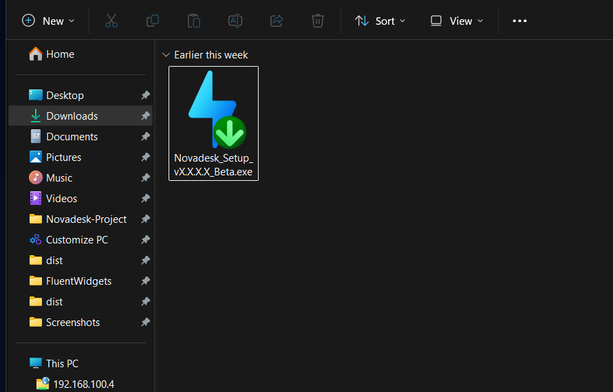The height and width of the screenshot is (392, 613).
Task: Click the Videos film icon in sidebar
Action: click(36, 198)
